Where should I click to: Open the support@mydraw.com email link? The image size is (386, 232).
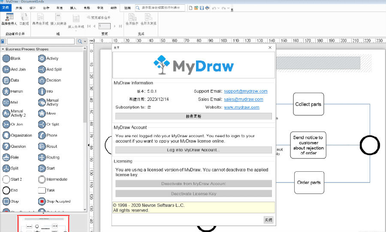245,91
